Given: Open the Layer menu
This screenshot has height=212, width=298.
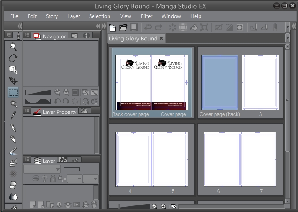Looking at the screenshot, I should pyautogui.click(x=74, y=16).
